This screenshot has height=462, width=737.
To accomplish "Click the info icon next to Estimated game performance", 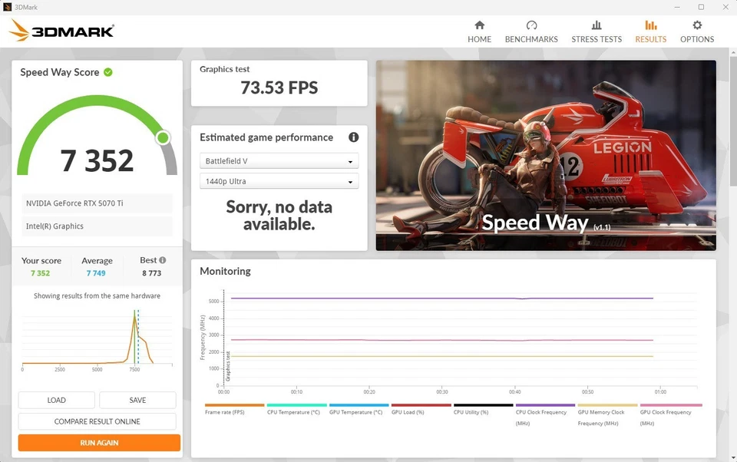I will click(353, 137).
